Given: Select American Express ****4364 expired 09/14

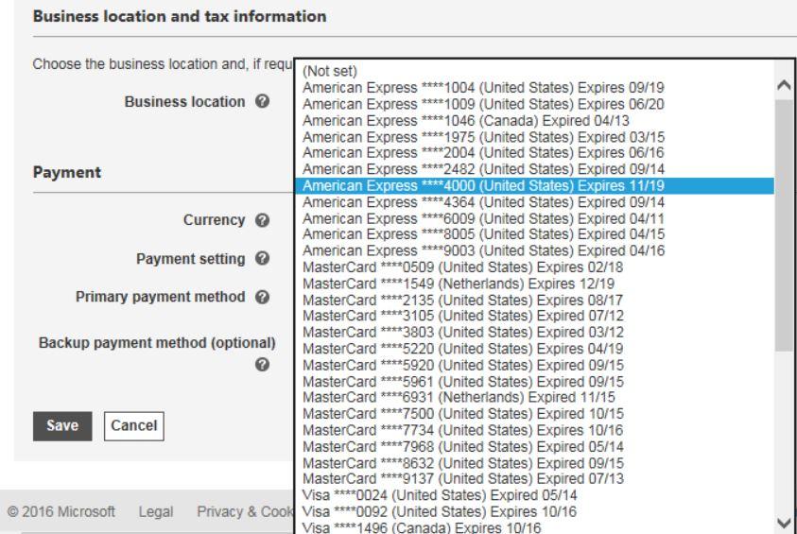Looking at the screenshot, I should (x=534, y=201).
